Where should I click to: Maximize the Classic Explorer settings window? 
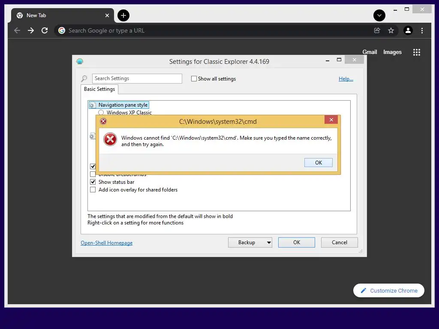coord(339,60)
